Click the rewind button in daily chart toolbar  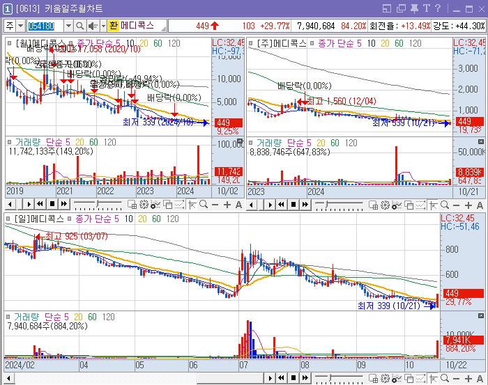282,378
